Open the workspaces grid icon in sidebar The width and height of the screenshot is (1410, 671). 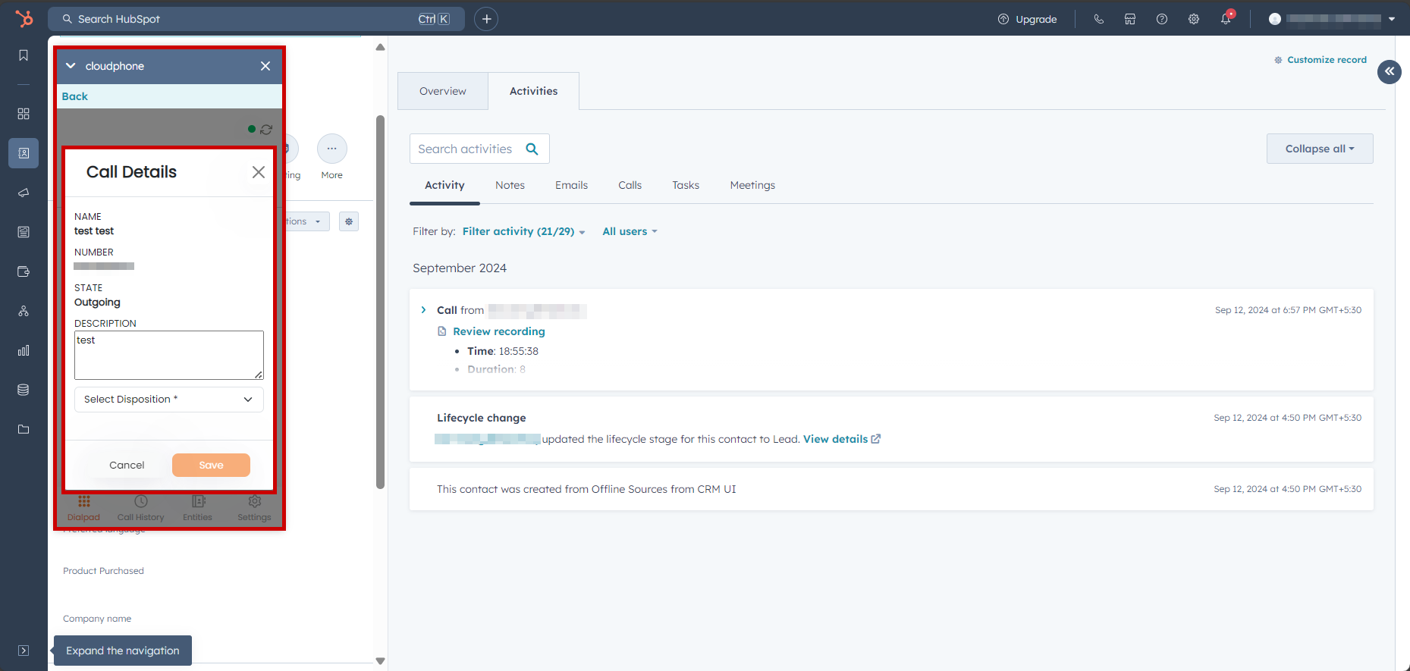pyautogui.click(x=24, y=114)
